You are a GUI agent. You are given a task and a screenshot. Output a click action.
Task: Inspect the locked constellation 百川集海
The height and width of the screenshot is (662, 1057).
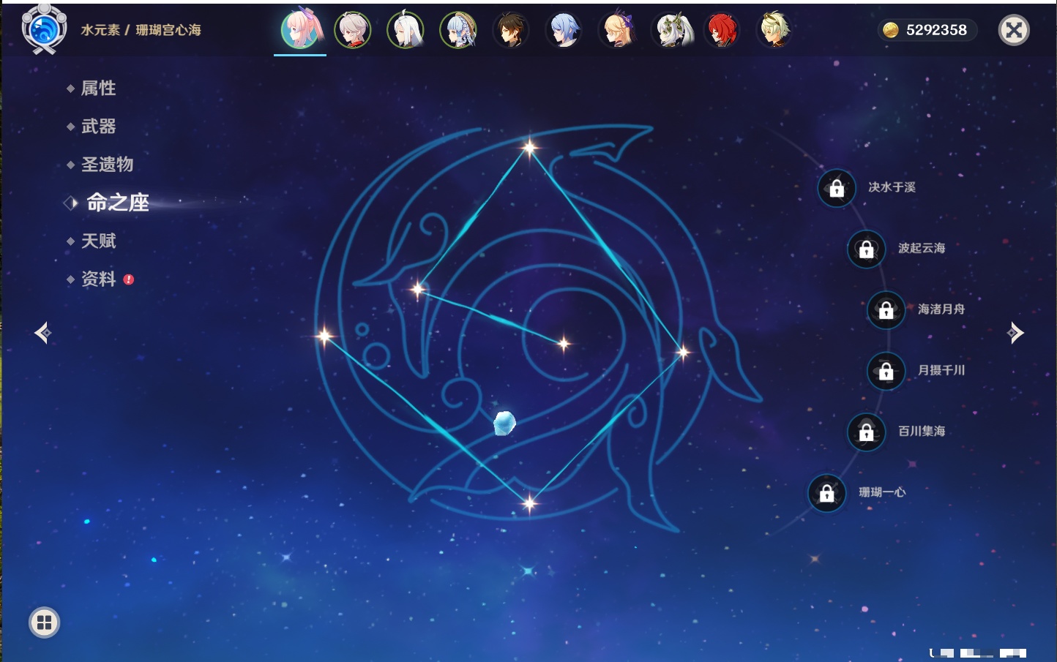(x=866, y=432)
